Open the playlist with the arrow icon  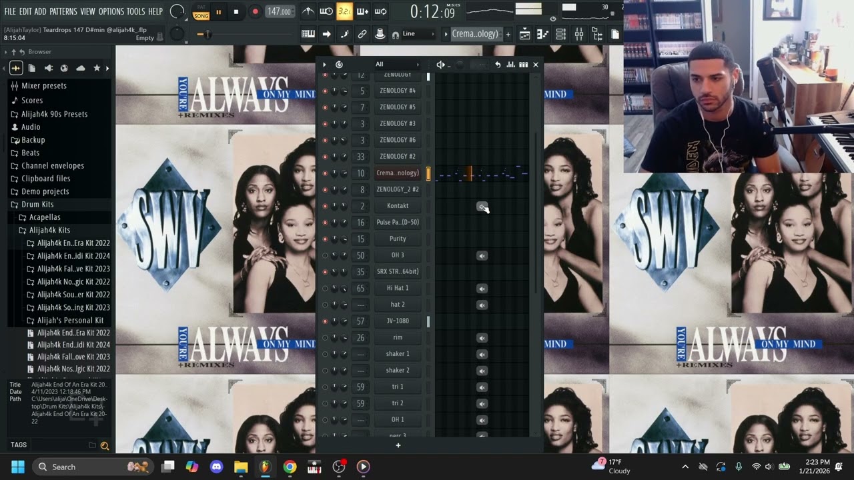(x=326, y=34)
